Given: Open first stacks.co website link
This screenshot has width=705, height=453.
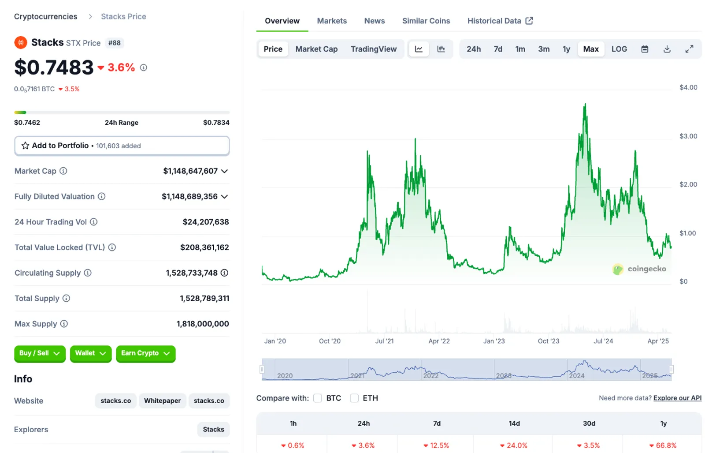Looking at the screenshot, I should 115,401.
